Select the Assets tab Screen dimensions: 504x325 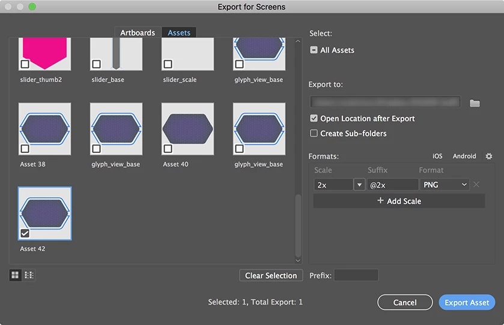click(179, 33)
